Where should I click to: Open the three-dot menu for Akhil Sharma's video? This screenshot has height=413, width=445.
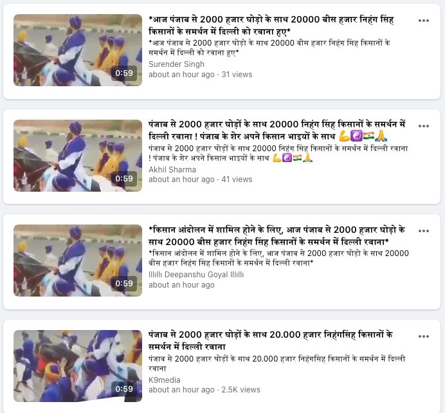[423, 126]
